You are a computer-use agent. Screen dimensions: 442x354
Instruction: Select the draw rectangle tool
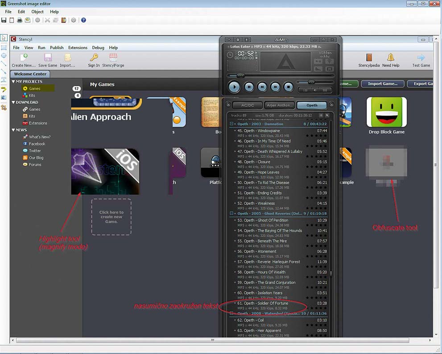pyautogui.click(x=4, y=48)
